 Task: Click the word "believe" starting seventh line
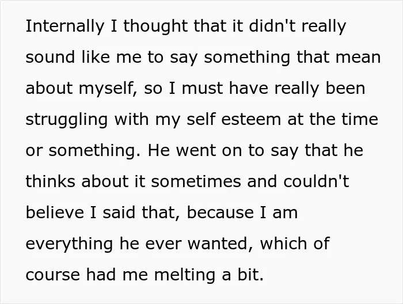click(x=55, y=212)
